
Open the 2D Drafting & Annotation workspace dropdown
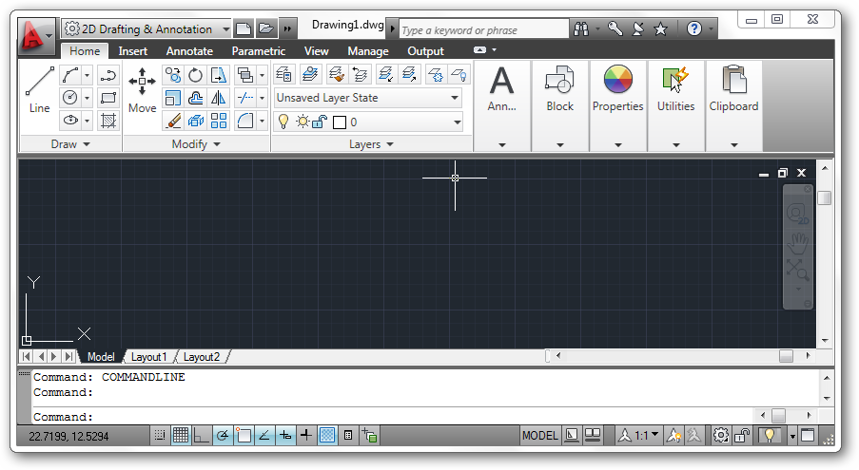pyautogui.click(x=146, y=29)
